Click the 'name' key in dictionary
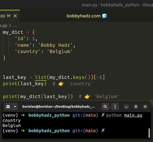The height and width of the screenshot is (142, 153). [x=23, y=45]
